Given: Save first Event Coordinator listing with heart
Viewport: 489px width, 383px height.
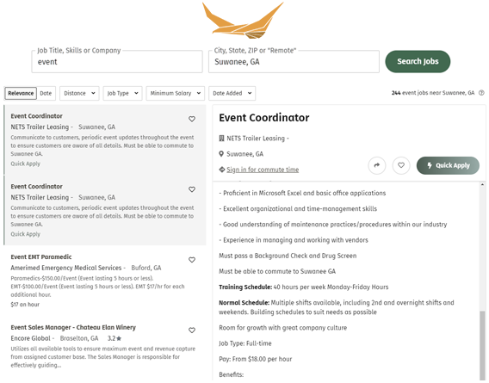Looking at the screenshot, I should (x=192, y=119).
